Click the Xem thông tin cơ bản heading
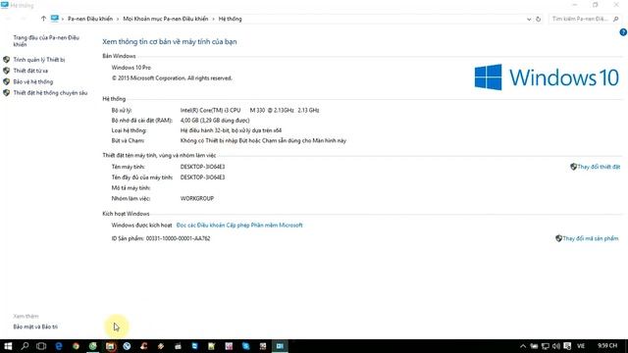 (x=170, y=41)
